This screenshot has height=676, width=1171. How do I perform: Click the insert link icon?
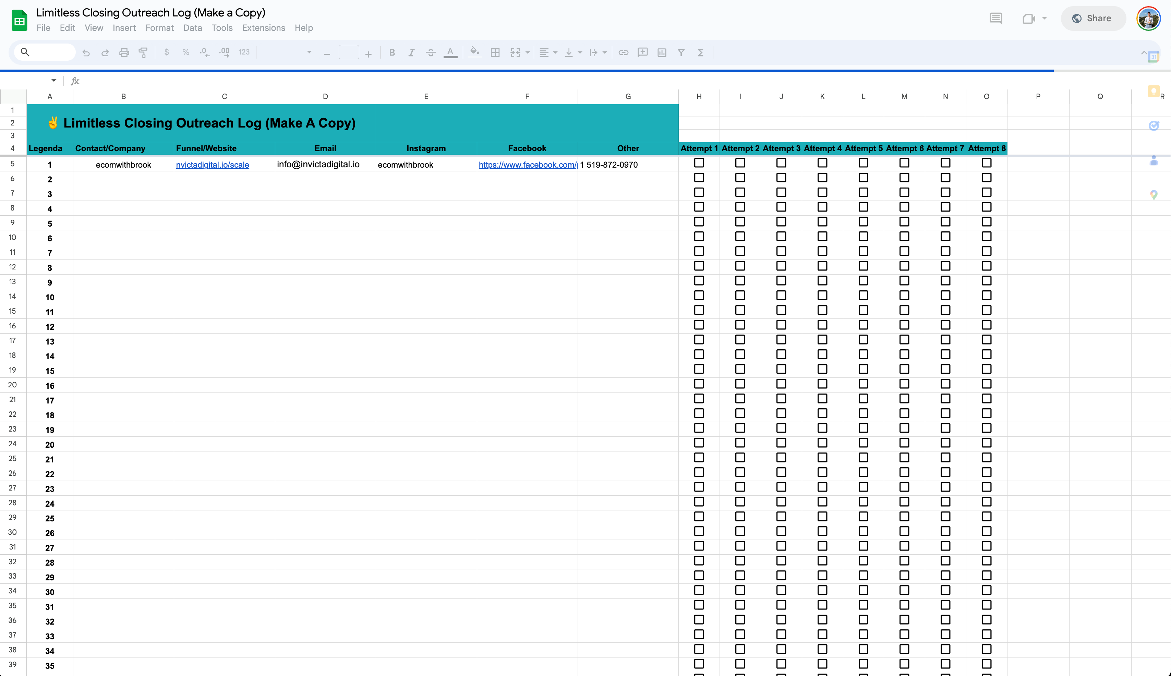(x=623, y=52)
